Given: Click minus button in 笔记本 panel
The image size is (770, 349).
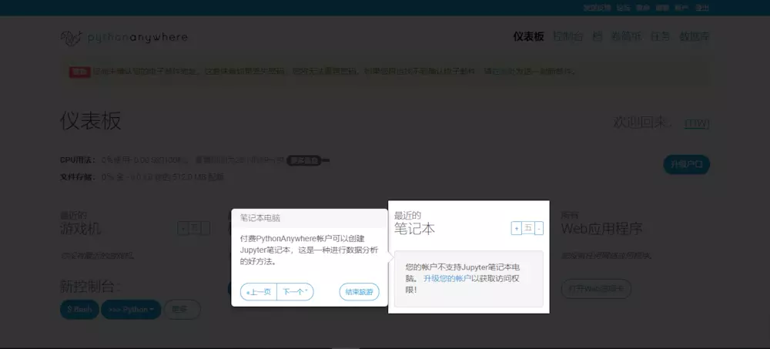Looking at the screenshot, I should pyautogui.click(x=539, y=228).
